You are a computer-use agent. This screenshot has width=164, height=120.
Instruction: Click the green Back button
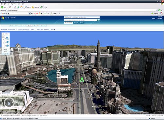click(3, 7)
